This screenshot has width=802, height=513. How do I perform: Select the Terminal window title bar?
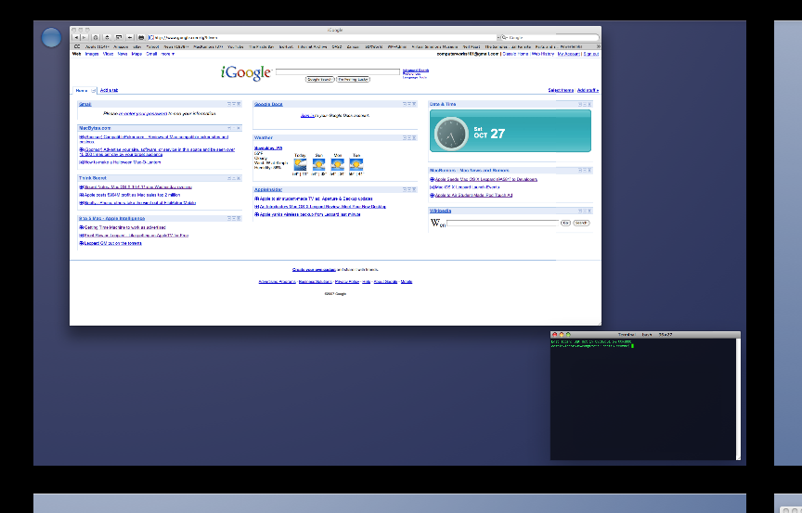tap(645, 334)
